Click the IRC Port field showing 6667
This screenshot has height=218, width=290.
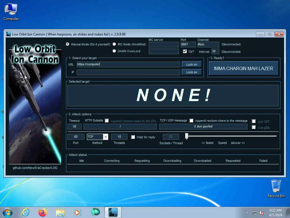[188, 45]
